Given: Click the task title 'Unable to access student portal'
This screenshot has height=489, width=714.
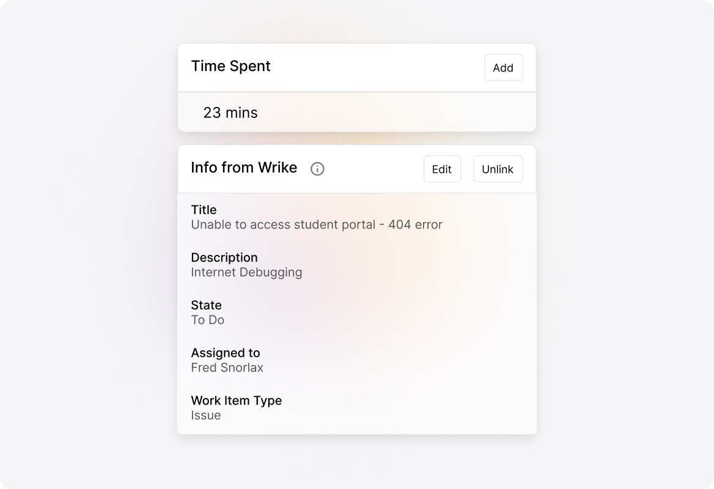Looking at the screenshot, I should click(x=317, y=224).
